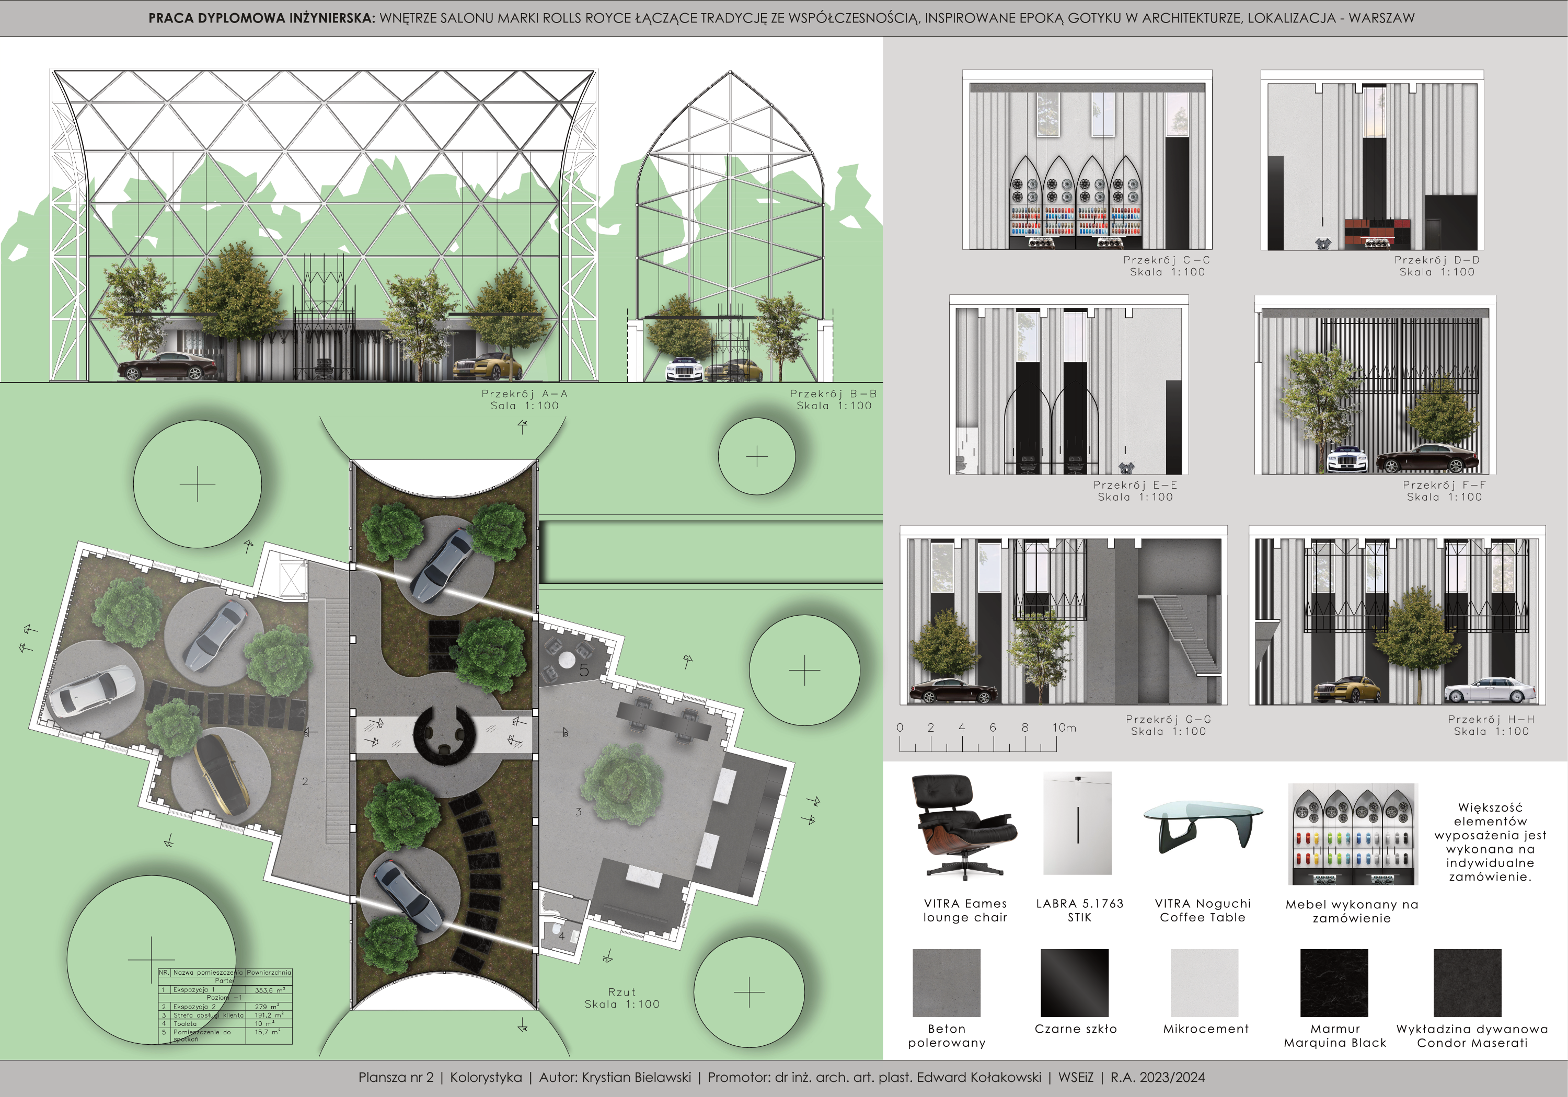Click the 'Mebel wykonany na zamówienie' label

1352,911
